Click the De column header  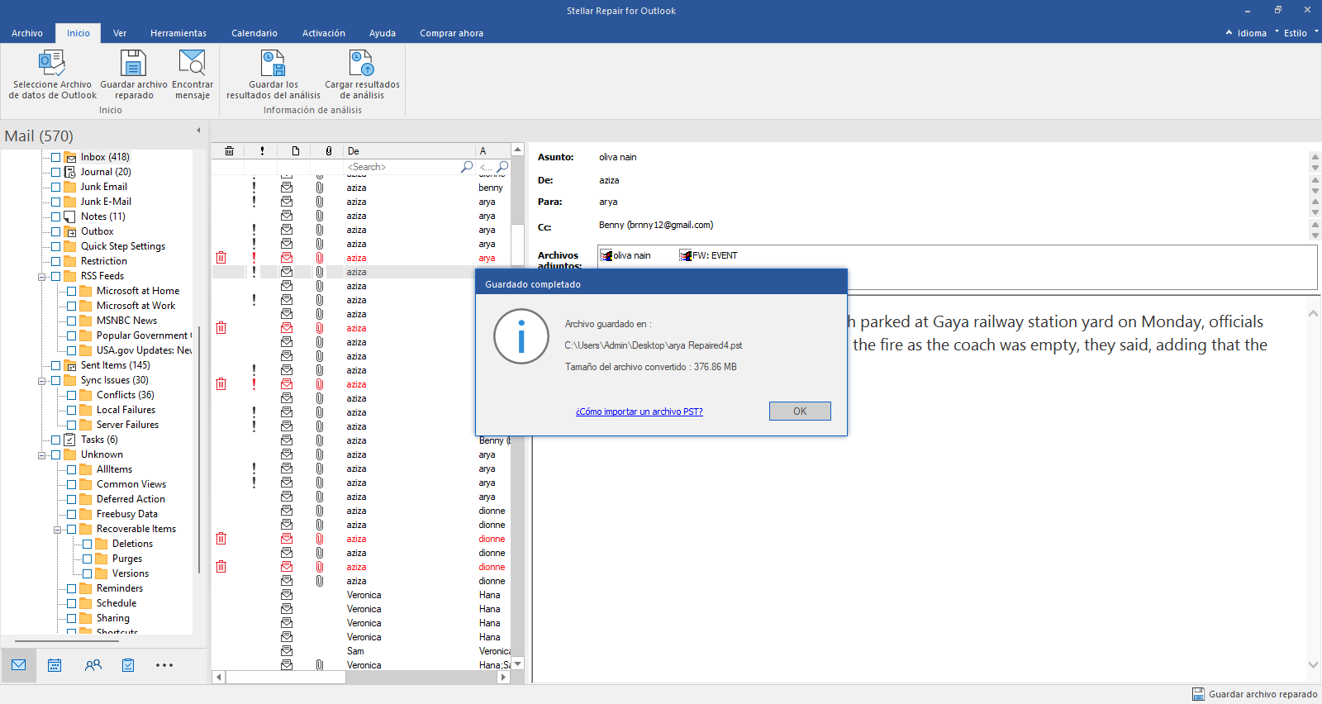(x=409, y=151)
